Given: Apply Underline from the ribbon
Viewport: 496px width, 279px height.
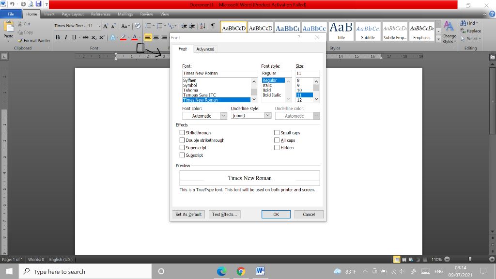Looking at the screenshot, I should 74,37.
